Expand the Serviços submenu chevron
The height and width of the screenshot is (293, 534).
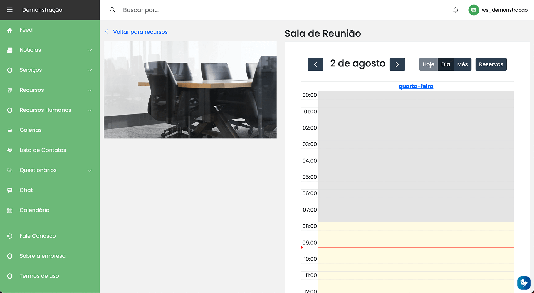(x=90, y=70)
